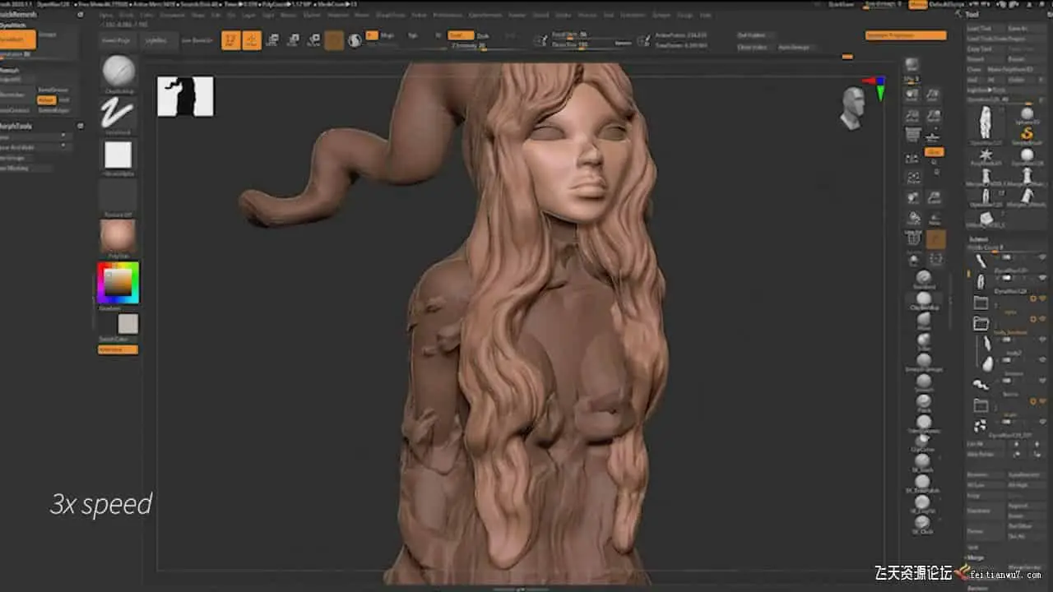Open the alpha selector white square
1053x592 pixels.
118,155
